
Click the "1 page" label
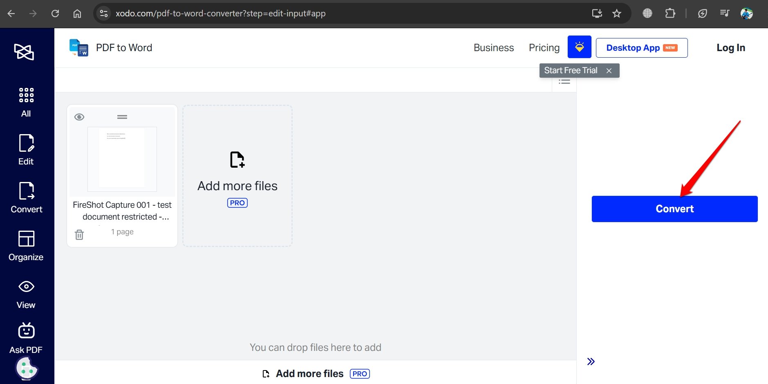click(122, 232)
